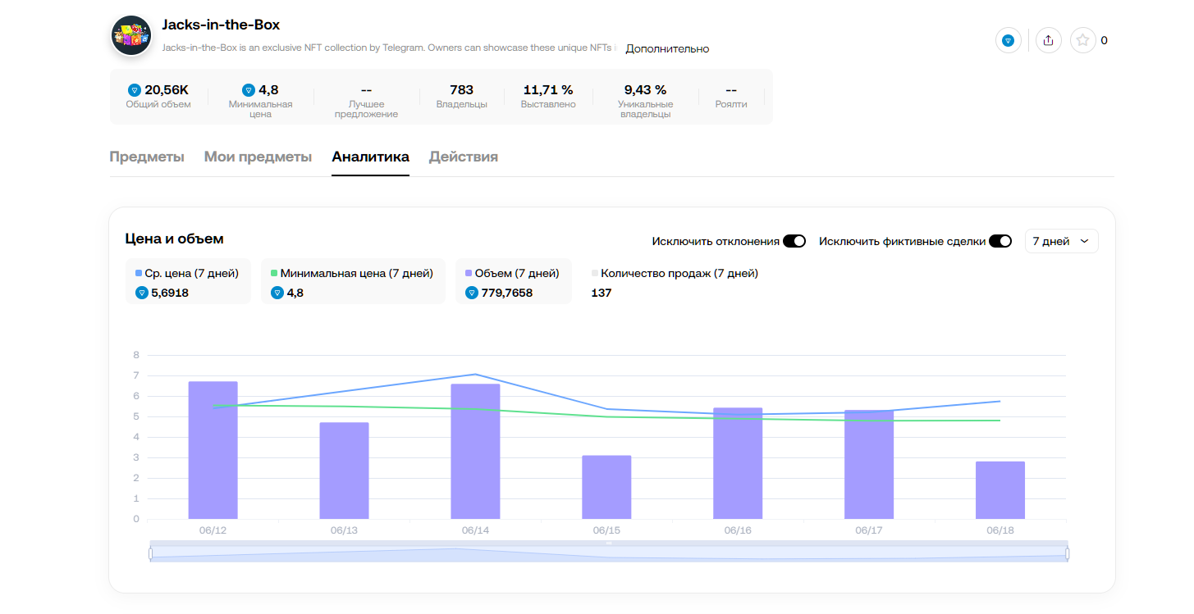
Task: Click the share collection icon
Action: pos(1048,40)
